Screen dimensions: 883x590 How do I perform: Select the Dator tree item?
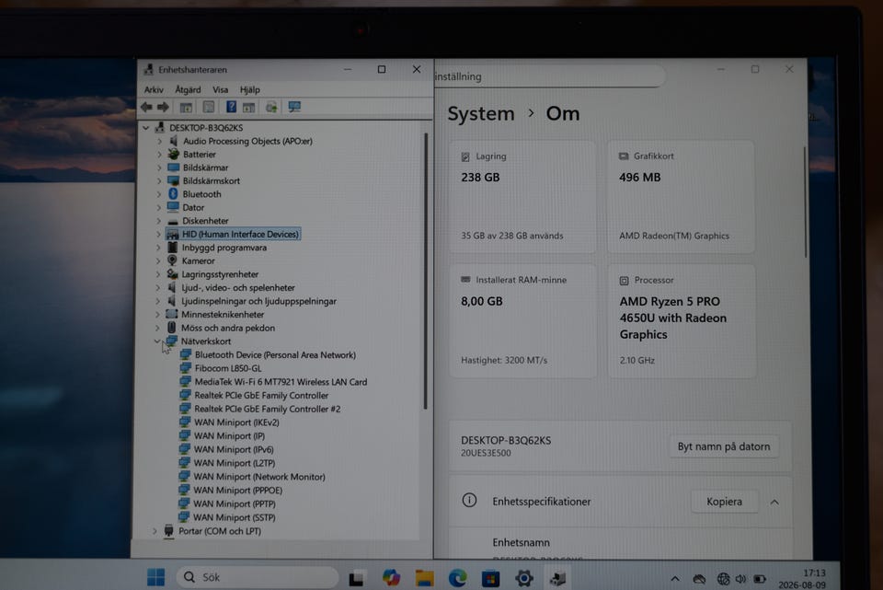point(193,207)
